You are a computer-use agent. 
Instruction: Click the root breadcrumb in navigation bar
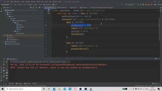(x=55, y=5)
